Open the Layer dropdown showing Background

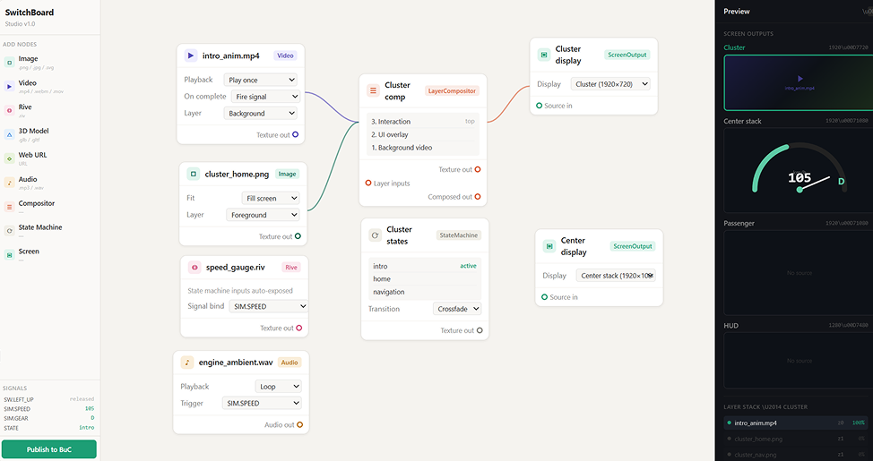point(261,113)
